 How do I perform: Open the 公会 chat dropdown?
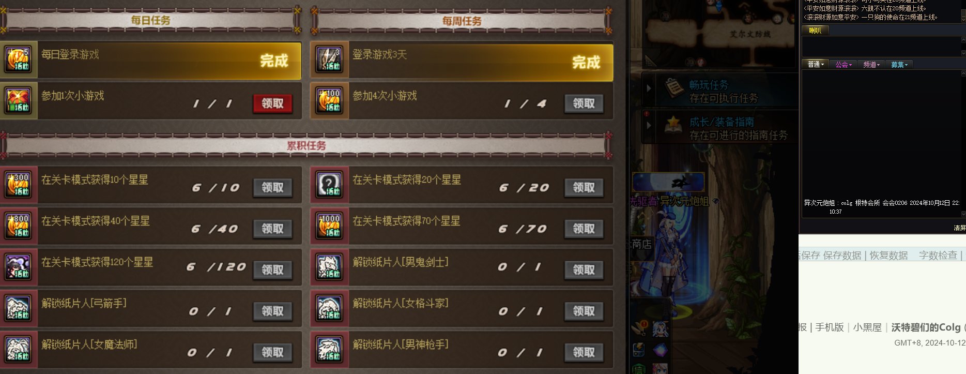coord(844,65)
